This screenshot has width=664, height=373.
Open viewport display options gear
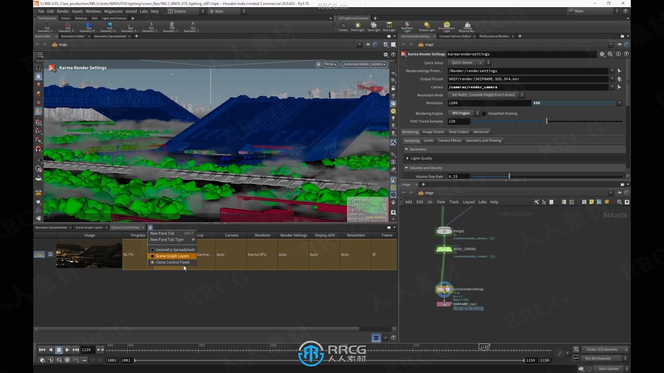tap(386, 55)
